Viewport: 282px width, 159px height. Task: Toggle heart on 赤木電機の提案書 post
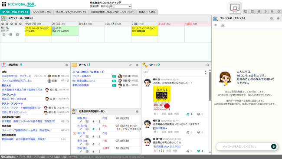coord(198,132)
